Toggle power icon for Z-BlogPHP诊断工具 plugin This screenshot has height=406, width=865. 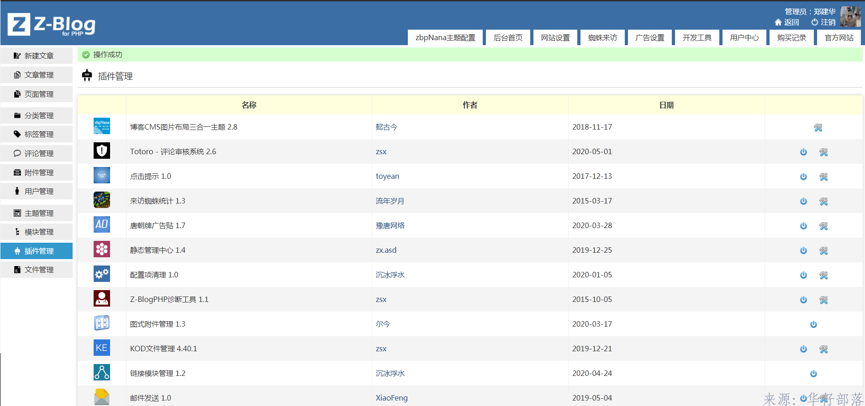pos(803,300)
